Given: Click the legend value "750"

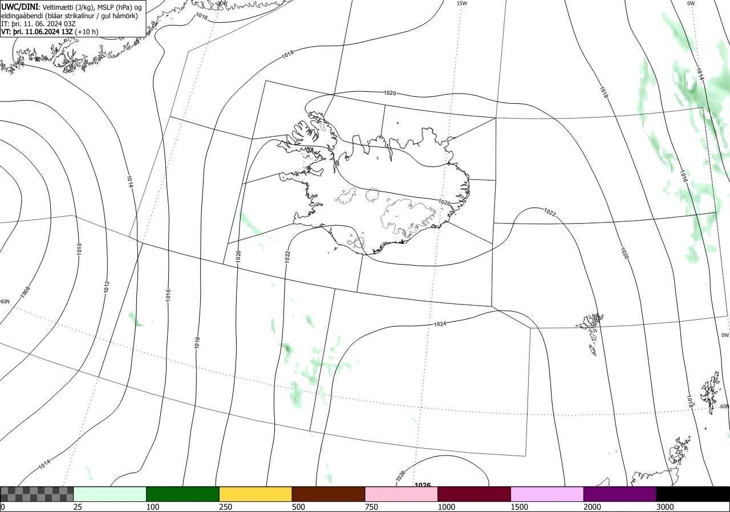Looking at the screenshot, I should pyautogui.click(x=372, y=507).
